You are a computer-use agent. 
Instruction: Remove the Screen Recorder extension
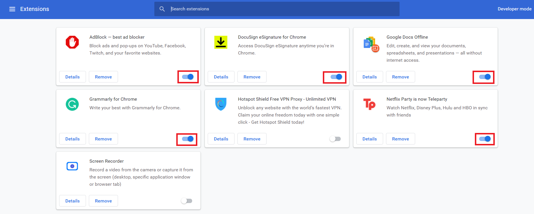point(103,201)
